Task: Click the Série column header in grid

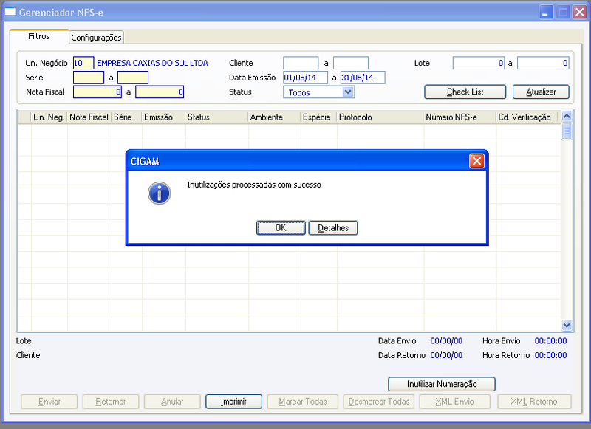Action: [x=126, y=117]
